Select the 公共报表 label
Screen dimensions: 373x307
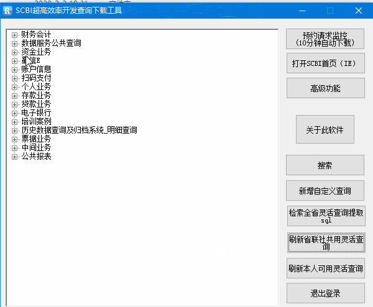(x=36, y=156)
